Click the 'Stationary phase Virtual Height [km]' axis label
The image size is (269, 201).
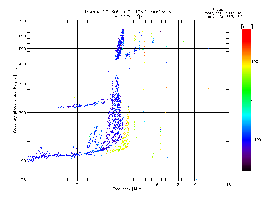(15, 100)
